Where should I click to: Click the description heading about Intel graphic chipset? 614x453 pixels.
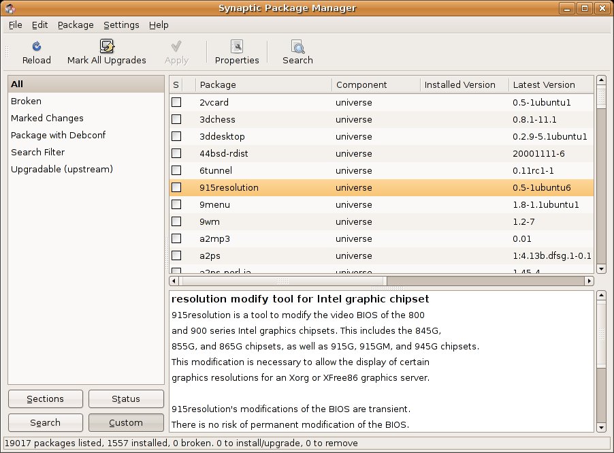[300, 299]
